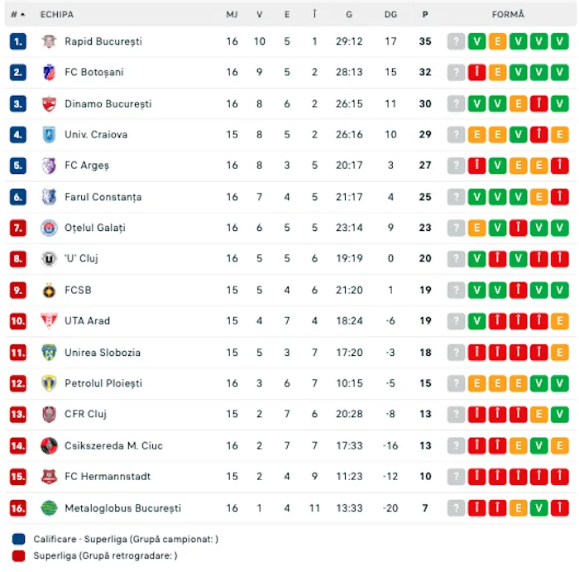Sort standings by points column P

pyautogui.click(x=425, y=14)
